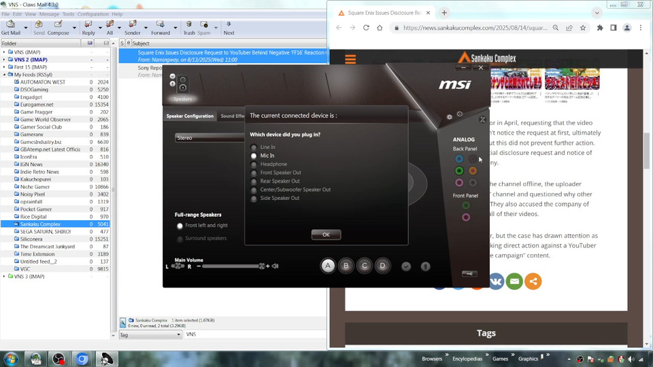Expand the VNS 2 (IMAP) folder

[x=4, y=60]
